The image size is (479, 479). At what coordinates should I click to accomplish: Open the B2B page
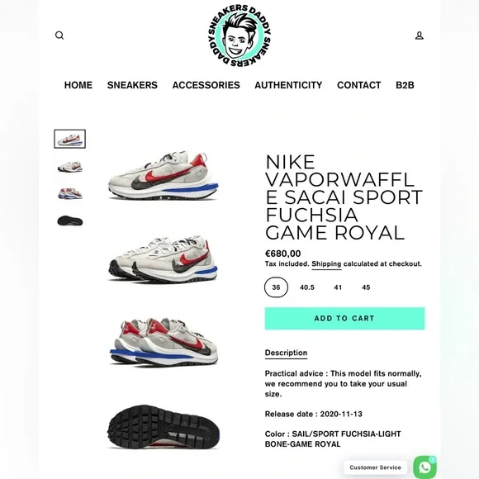point(405,85)
